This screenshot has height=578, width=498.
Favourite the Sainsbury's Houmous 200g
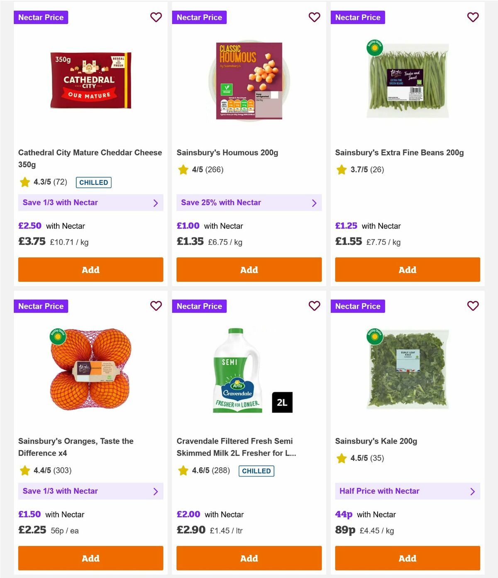tap(315, 17)
